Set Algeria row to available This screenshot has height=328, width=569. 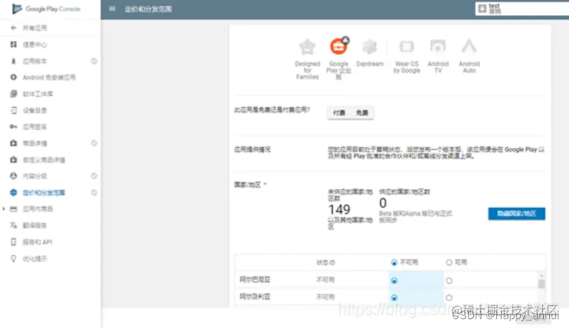[449, 297]
